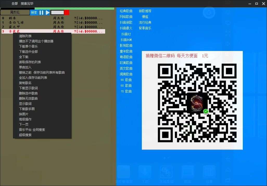Choose 清除列表 from context menu

coord(25,36)
